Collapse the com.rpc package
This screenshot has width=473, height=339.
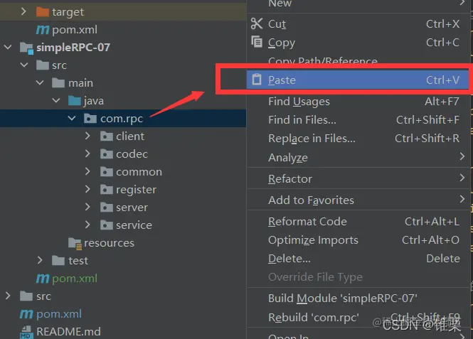coord(72,118)
